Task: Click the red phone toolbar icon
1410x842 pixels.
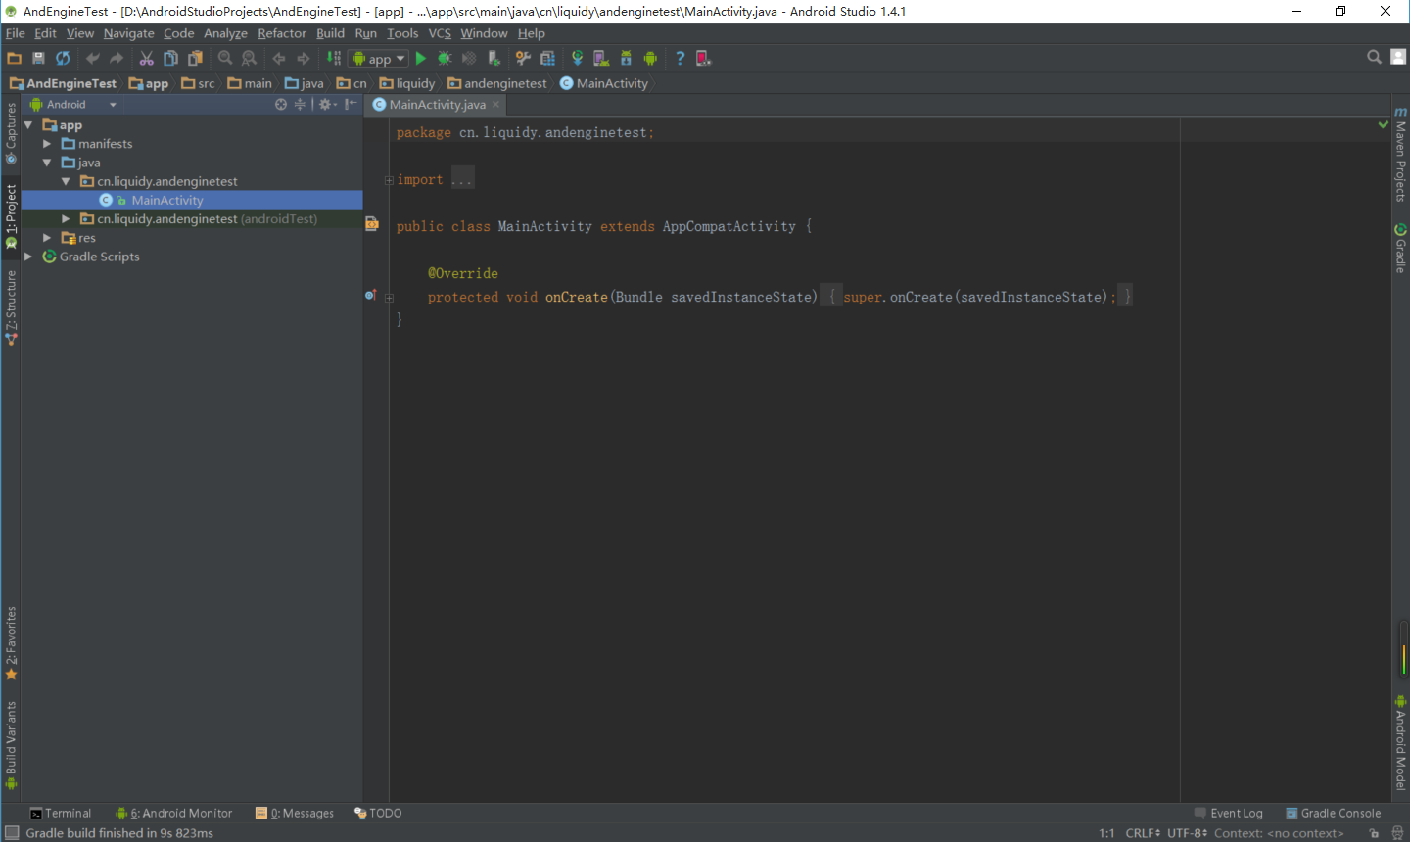Action: [x=703, y=59]
